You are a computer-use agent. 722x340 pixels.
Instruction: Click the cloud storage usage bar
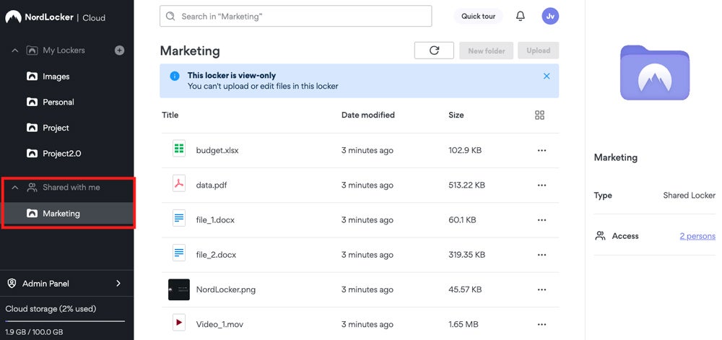pos(65,321)
